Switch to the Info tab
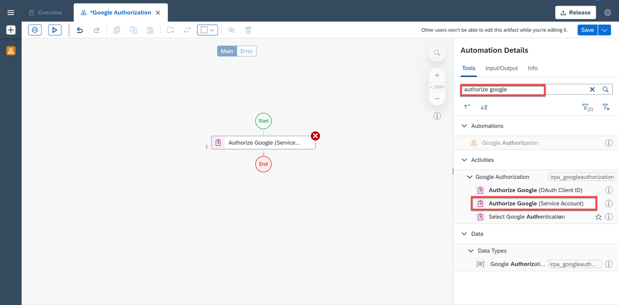Screen dimensions: 619x305 click(533, 68)
